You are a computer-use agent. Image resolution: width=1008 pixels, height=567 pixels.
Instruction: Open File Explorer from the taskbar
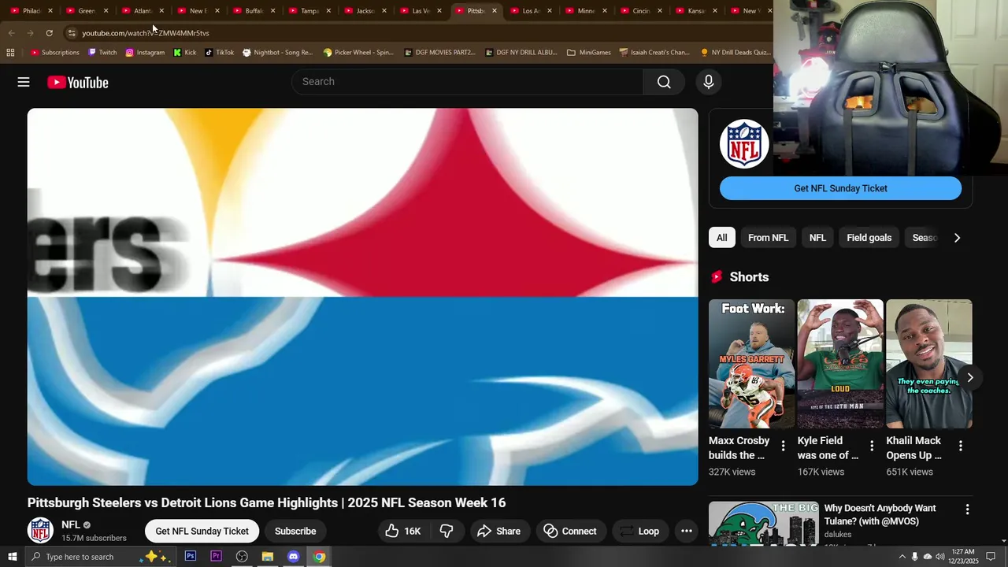tap(268, 556)
